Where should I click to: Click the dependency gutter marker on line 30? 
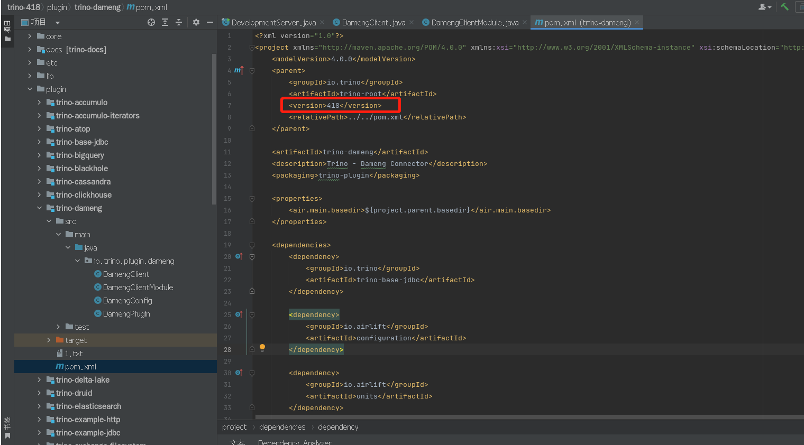coord(239,373)
